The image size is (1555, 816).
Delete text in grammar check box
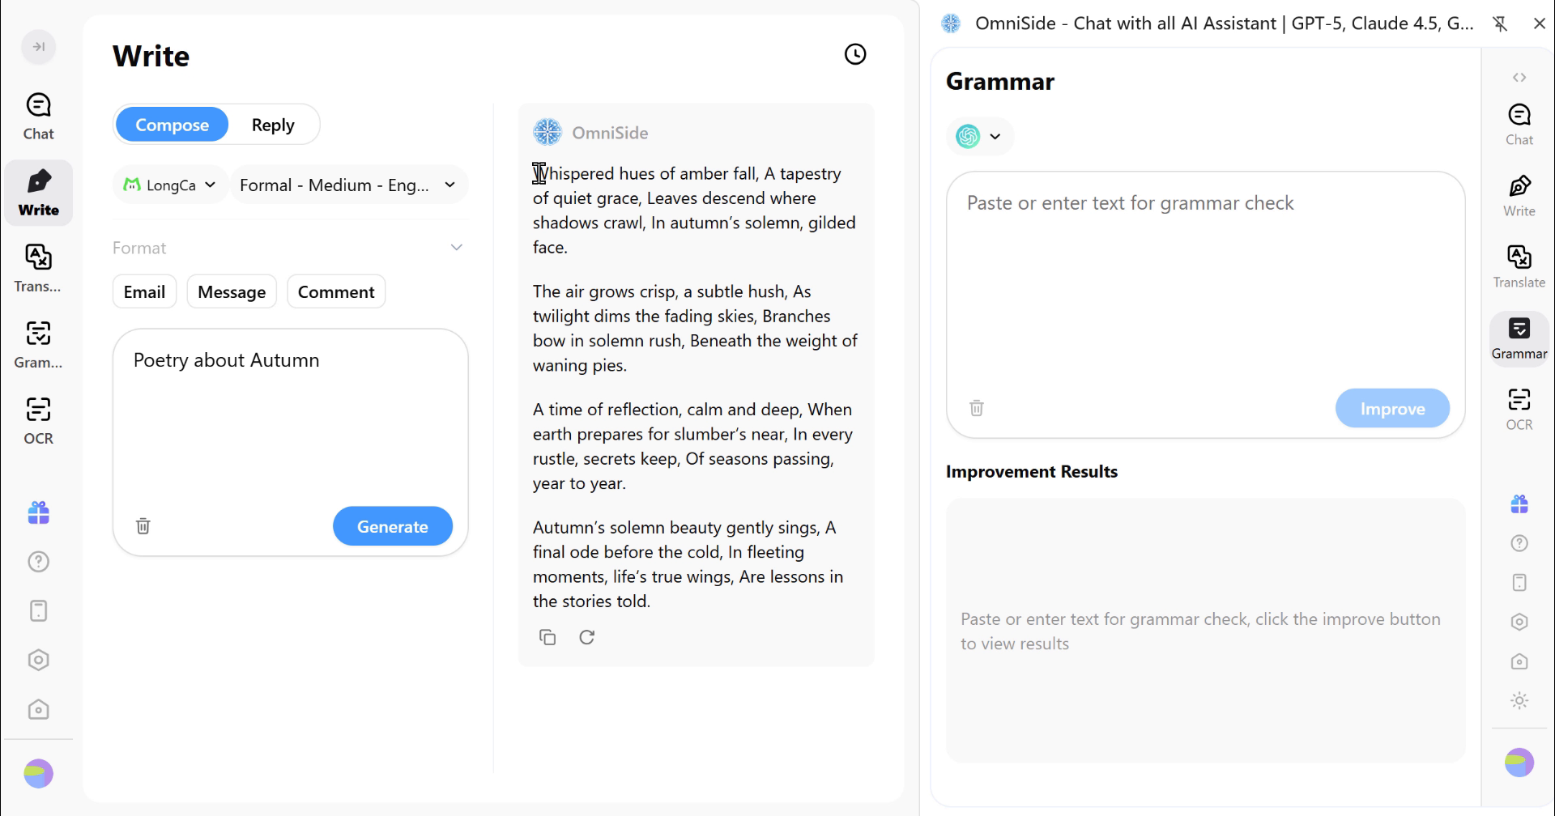[x=977, y=408]
